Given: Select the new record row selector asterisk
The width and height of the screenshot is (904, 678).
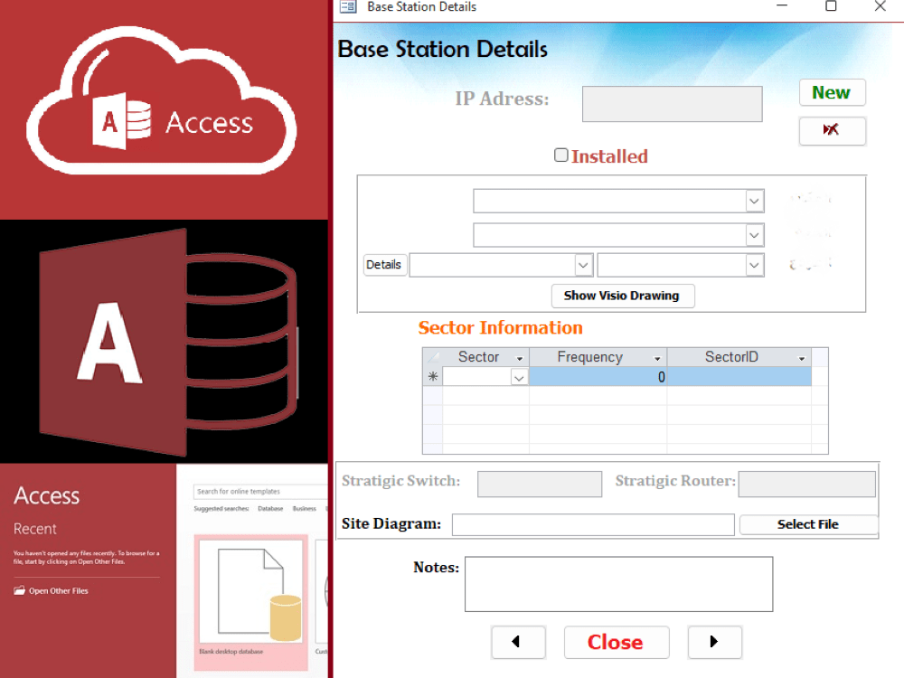Looking at the screenshot, I should (433, 377).
